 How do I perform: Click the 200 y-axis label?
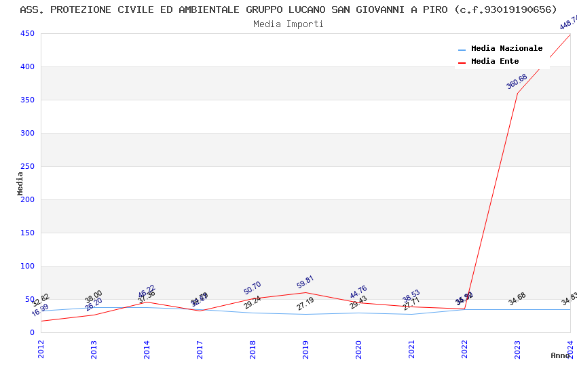tap(28, 199)
